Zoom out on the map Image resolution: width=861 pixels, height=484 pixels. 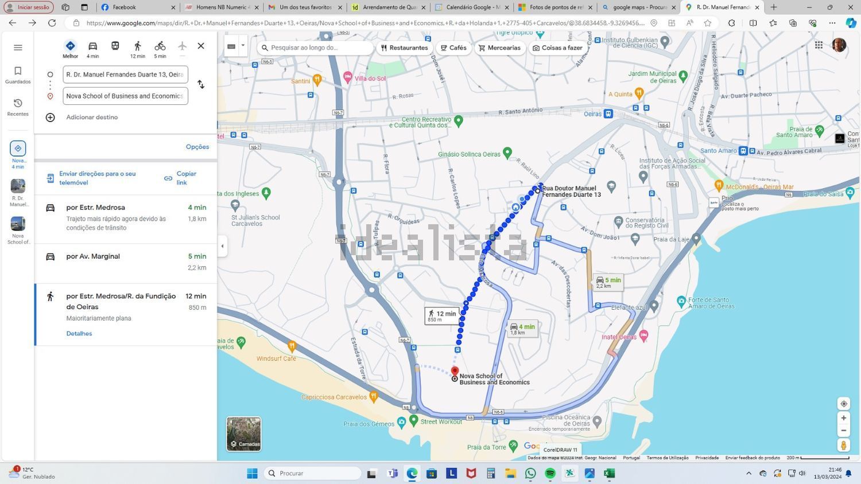click(x=843, y=431)
